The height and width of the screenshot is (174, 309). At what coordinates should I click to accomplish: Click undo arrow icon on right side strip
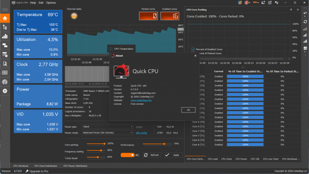[x=305, y=13]
